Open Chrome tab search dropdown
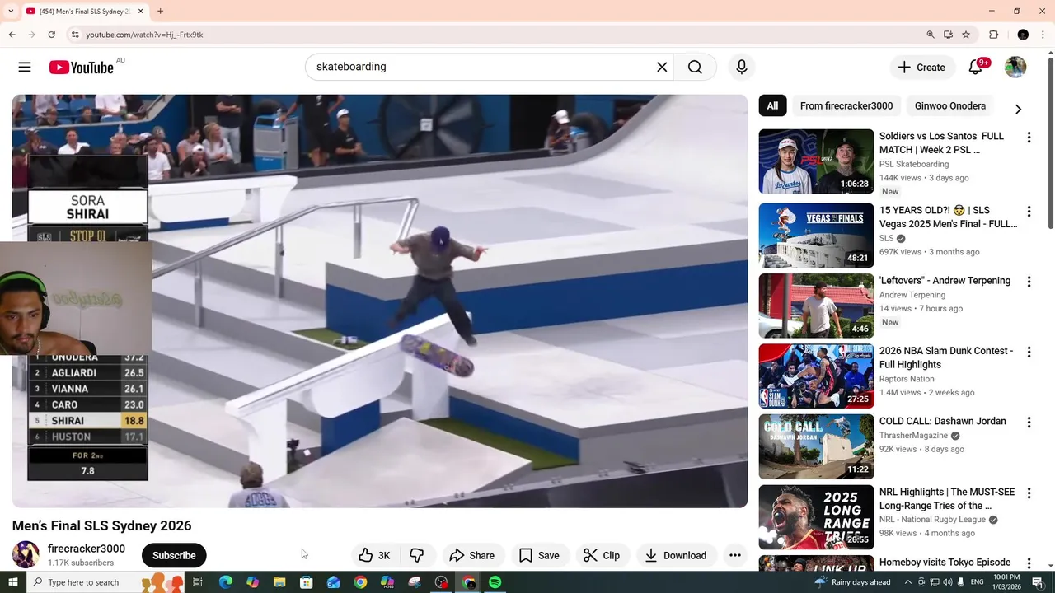 click(x=11, y=12)
